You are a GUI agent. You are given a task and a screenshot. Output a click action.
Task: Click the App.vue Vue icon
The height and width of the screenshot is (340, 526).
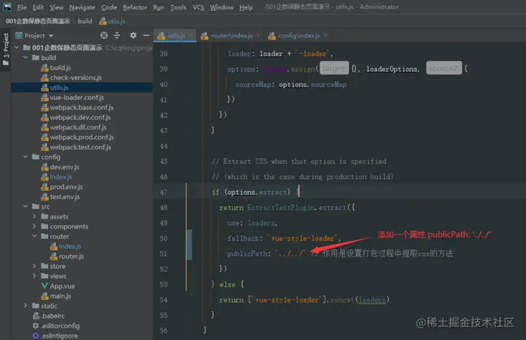click(45, 286)
